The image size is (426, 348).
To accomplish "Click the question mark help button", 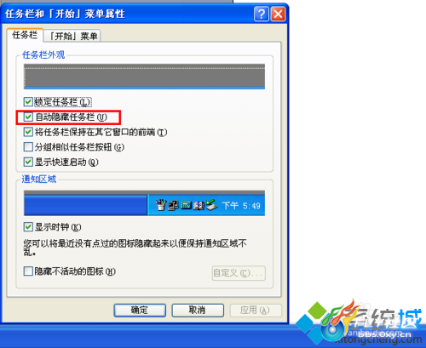I will point(262,14).
